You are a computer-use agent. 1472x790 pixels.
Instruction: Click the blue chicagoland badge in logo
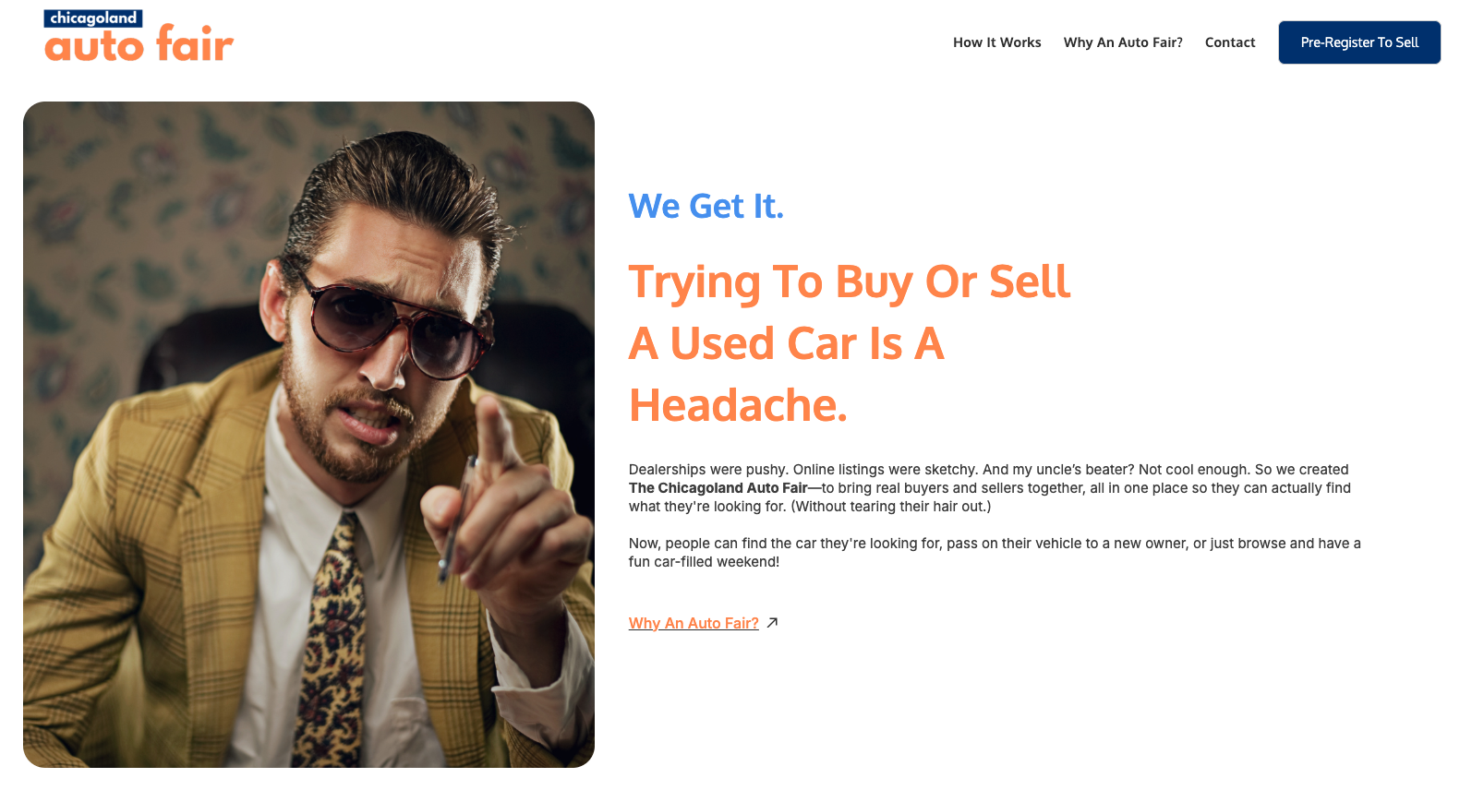coord(93,18)
